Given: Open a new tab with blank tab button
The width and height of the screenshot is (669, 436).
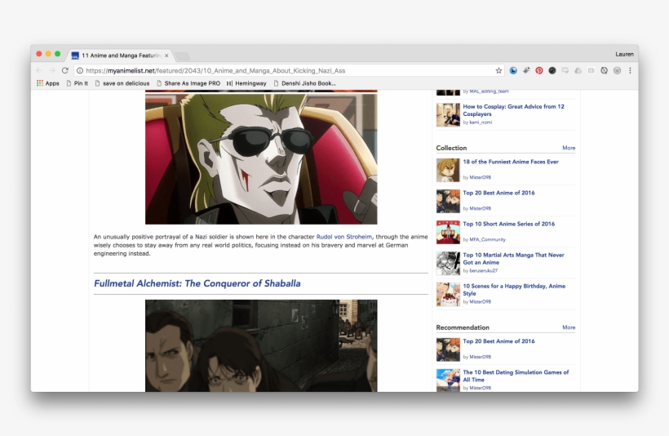Looking at the screenshot, I should pyautogui.click(x=182, y=56).
